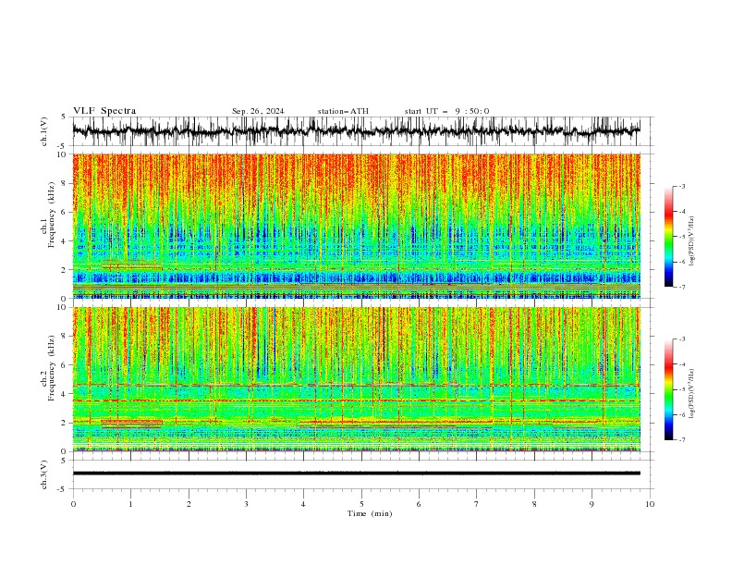Click the ch.1 upper color scale bar

[668, 236]
